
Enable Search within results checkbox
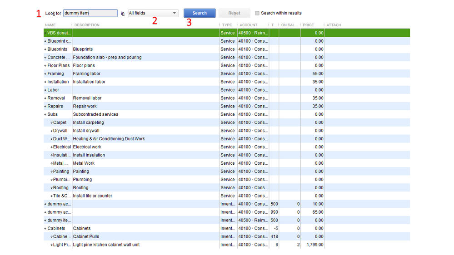pyautogui.click(x=257, y=13)
